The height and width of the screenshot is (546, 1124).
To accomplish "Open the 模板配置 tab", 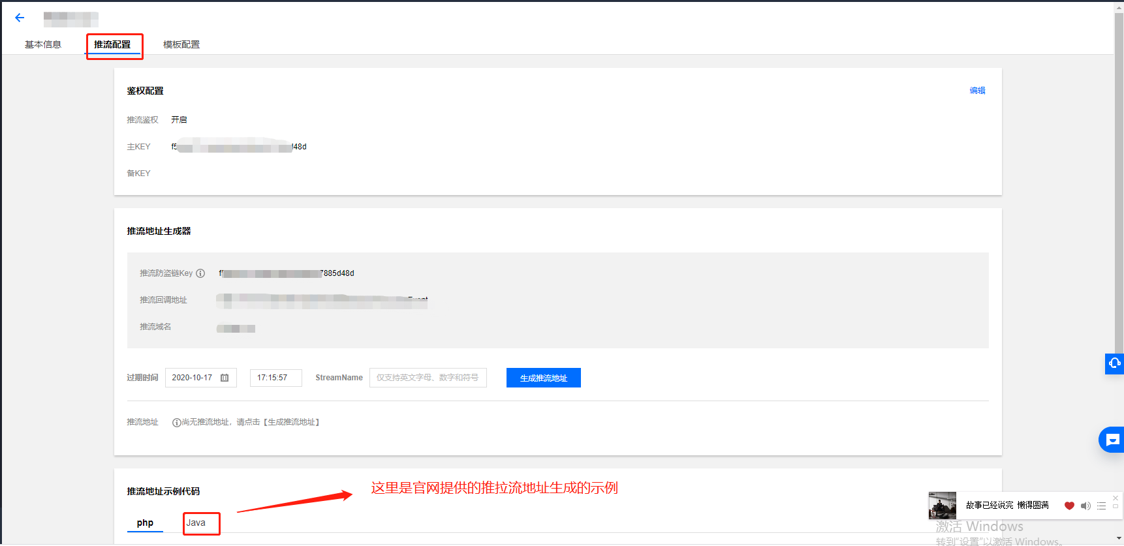I will pyautogui.click(x=181, y=44).
